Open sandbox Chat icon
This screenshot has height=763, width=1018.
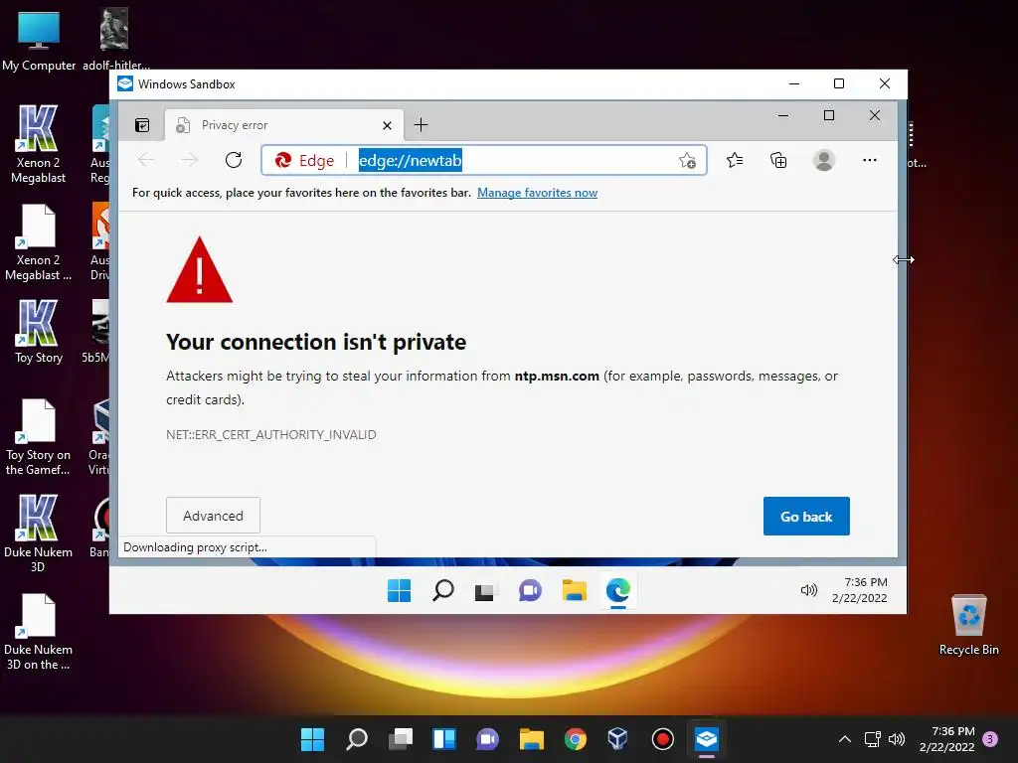pos(530,590)
